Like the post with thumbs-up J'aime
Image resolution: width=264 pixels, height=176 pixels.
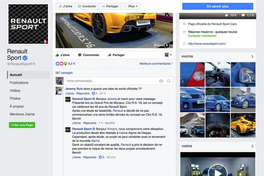[x=63, y=55]
